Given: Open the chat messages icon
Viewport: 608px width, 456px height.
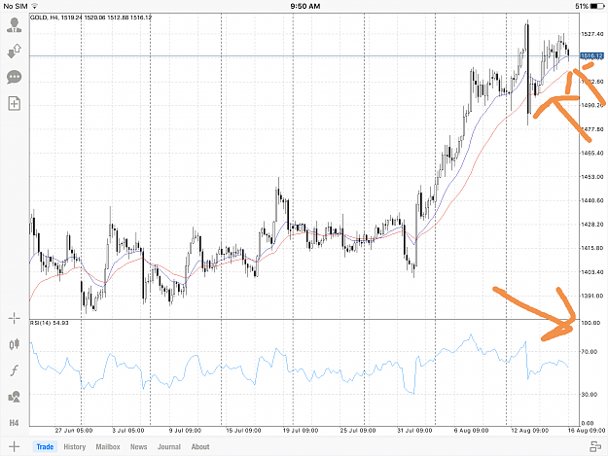Looking at the screenshot, I should [15, 77].
